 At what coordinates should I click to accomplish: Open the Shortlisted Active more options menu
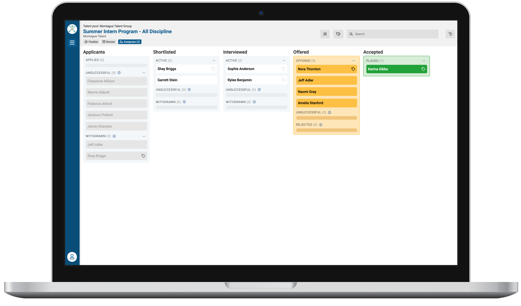tap(214, 60)
